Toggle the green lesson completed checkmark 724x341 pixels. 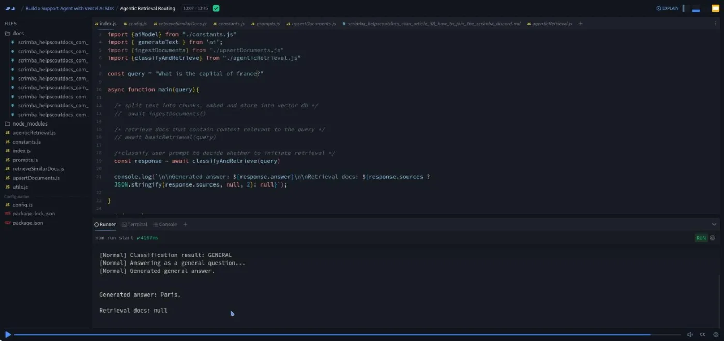tap(216, 8)
